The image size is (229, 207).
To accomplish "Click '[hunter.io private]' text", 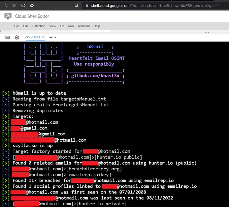I will (101, 204).
